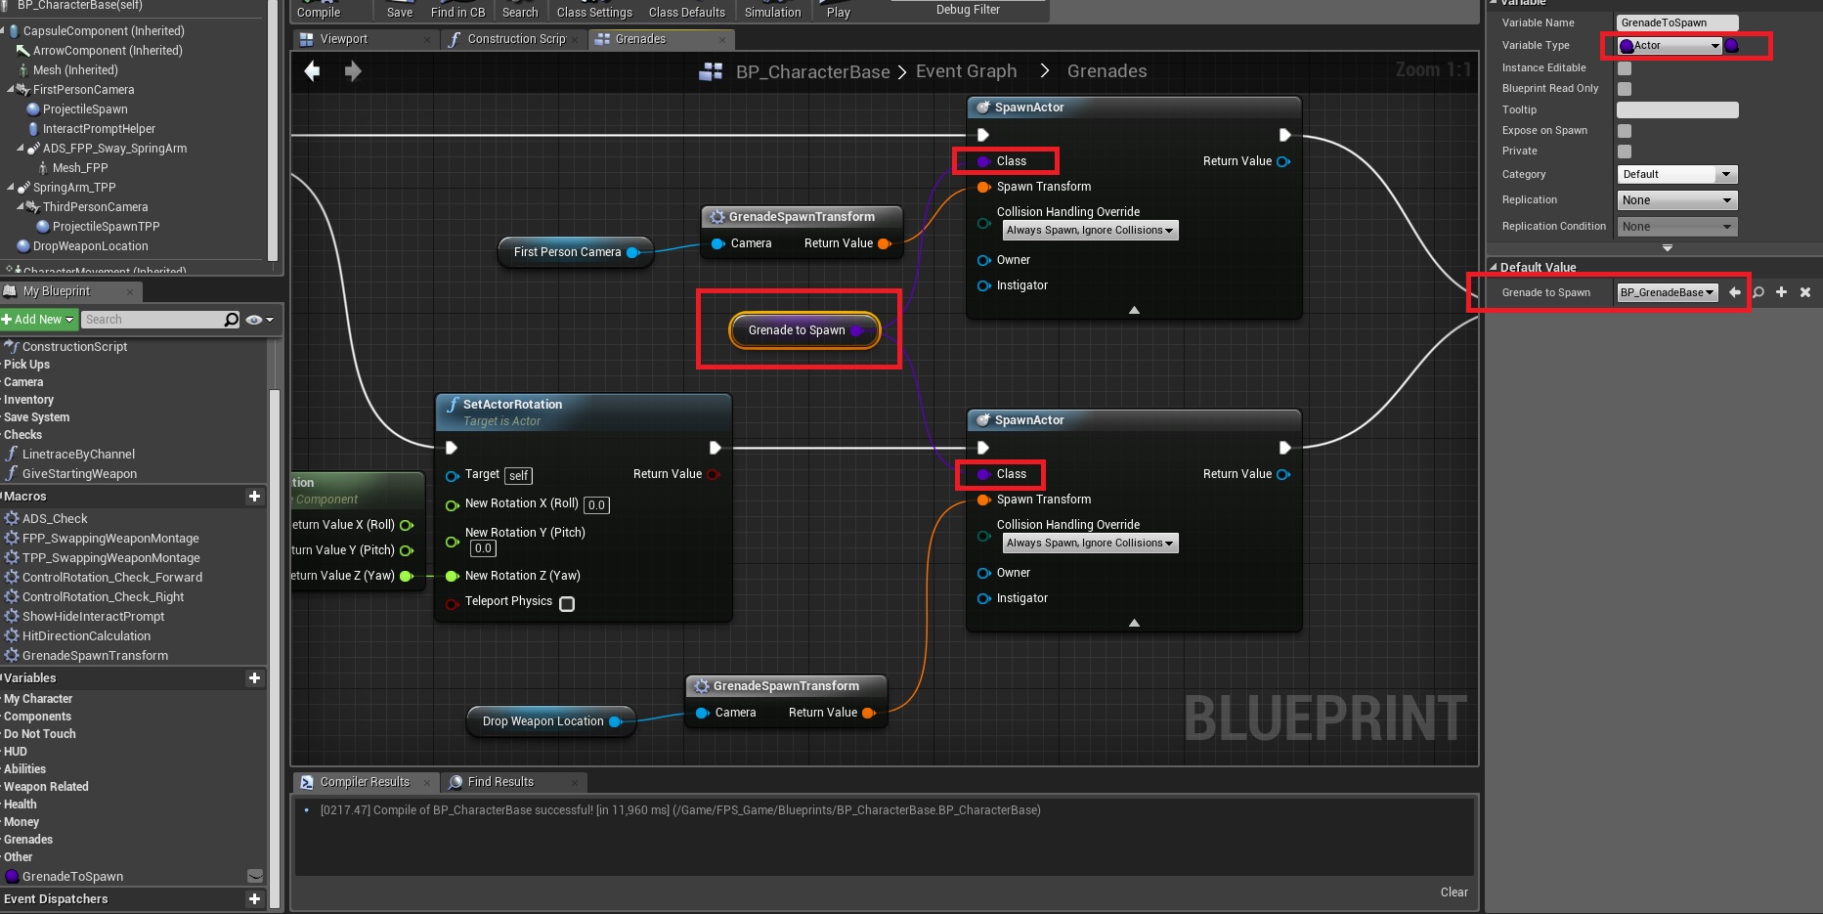Enable Instance Editable checkbox

tap(1625, 68)
